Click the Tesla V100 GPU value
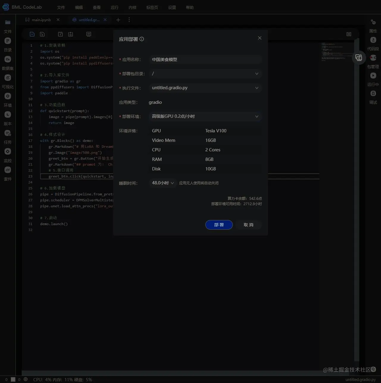Image resolution: width=381 pixels, height=383 pixels. coord(216,131)
